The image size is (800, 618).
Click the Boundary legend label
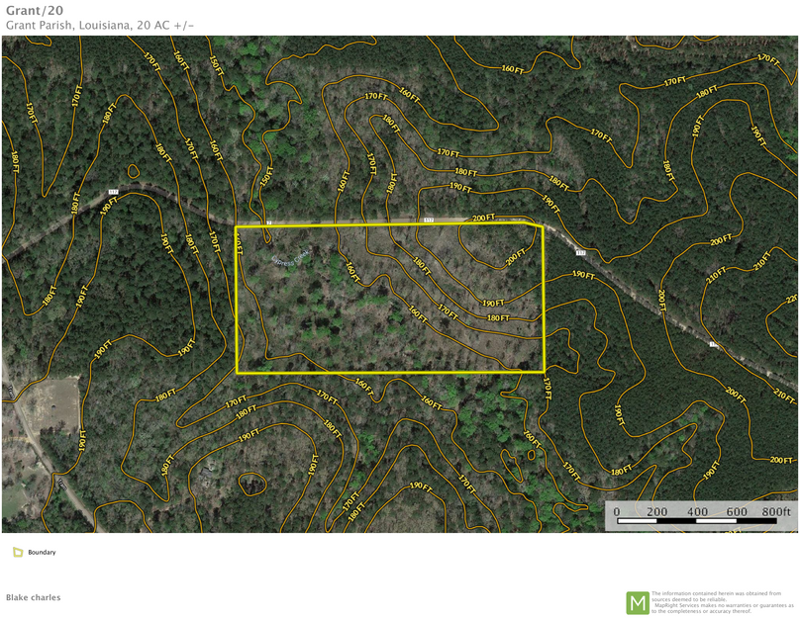42,553
